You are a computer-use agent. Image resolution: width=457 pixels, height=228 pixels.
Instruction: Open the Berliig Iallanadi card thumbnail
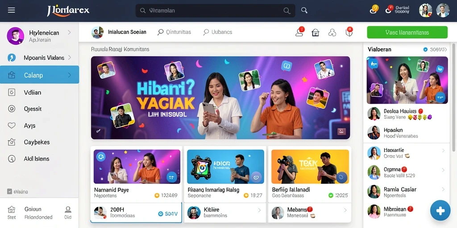(x=310, y=167)
